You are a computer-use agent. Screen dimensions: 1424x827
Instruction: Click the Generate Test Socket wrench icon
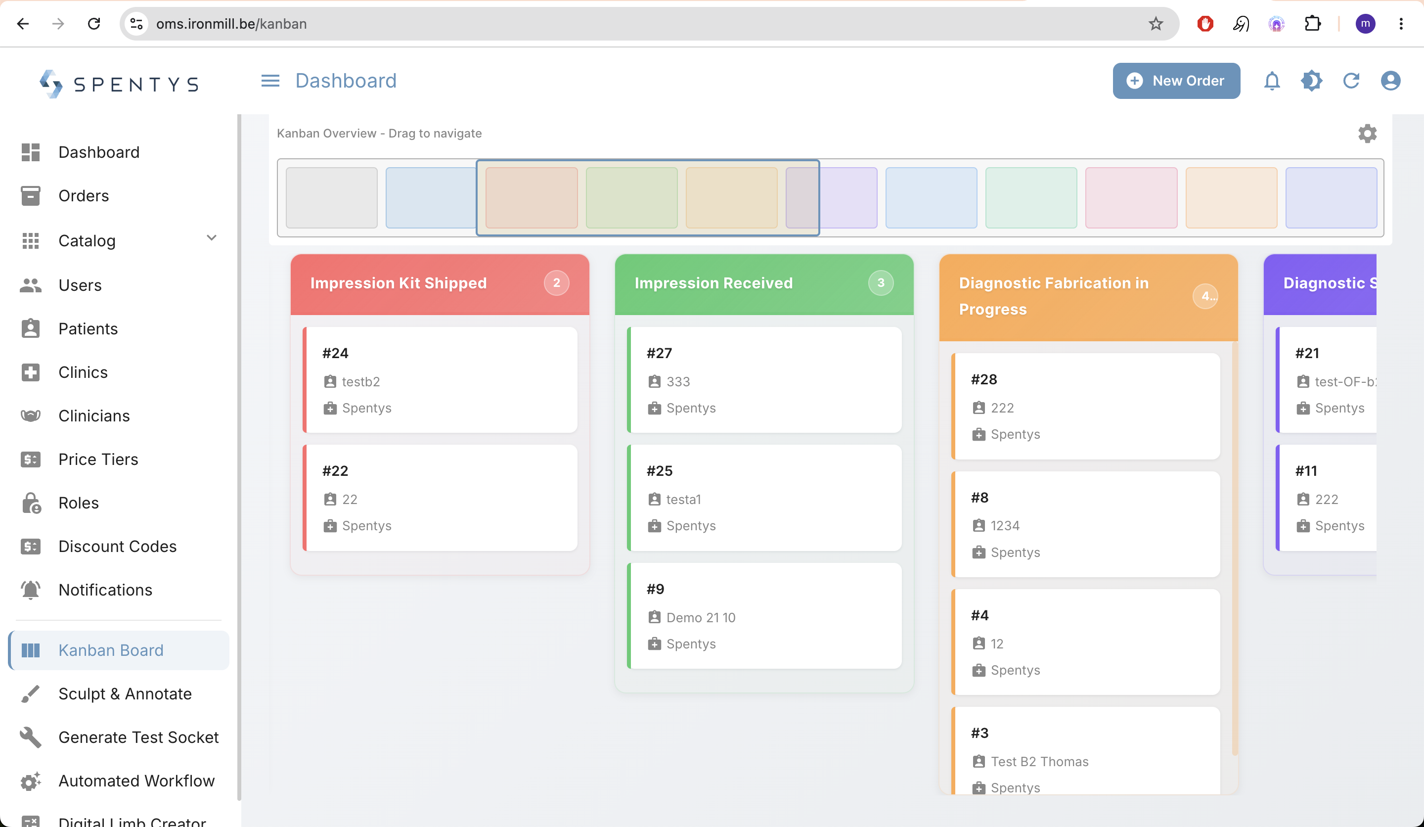tap(31, 737)
